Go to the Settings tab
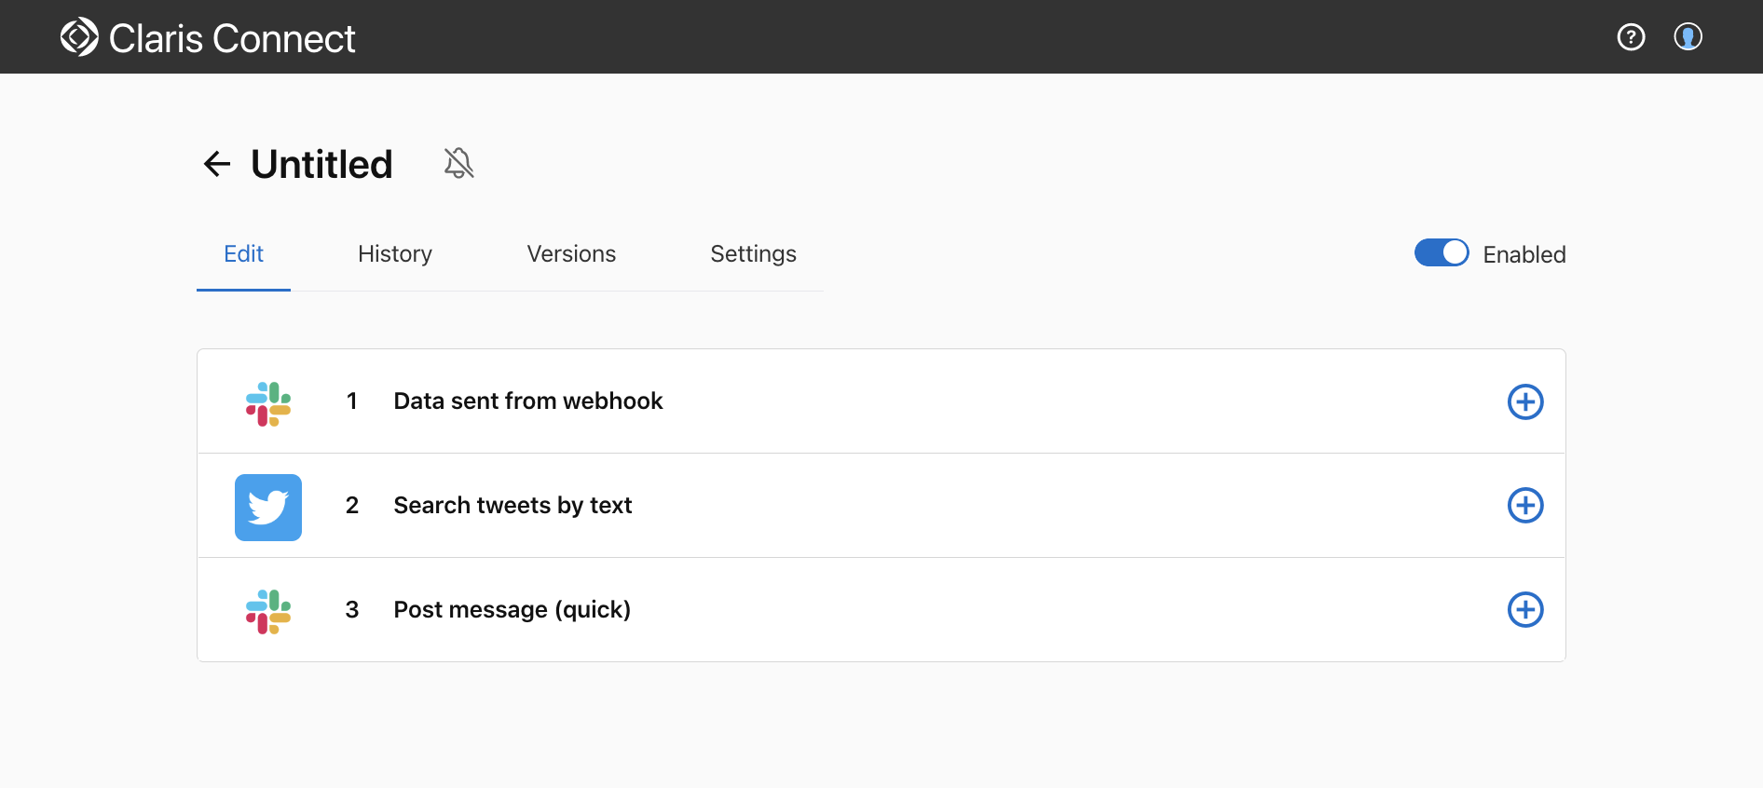Screen dimensions: 1763x788 (x=753, y=254)
